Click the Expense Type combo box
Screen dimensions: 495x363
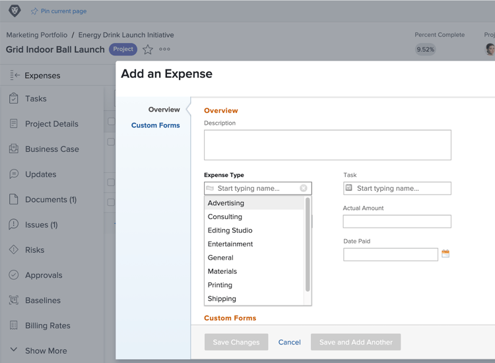pos(258,188)
